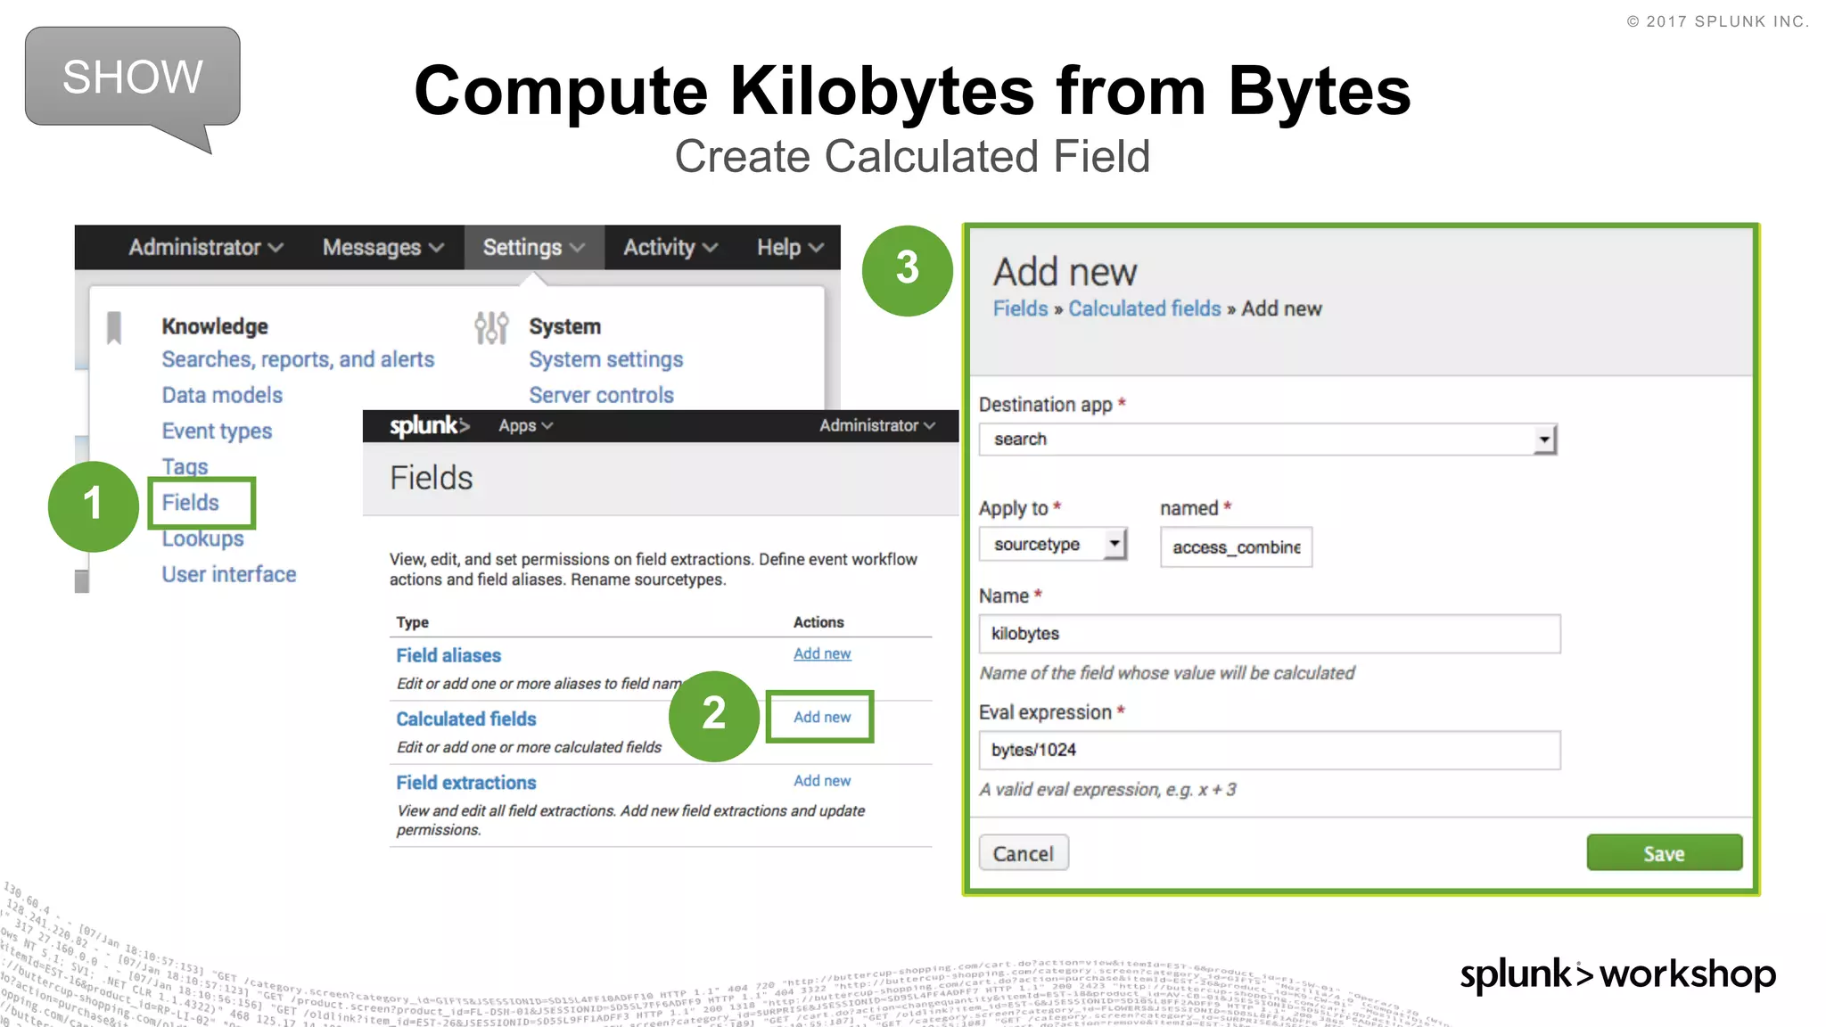
Task: Open Destination app dropdown
Action: coord(1268,439)
